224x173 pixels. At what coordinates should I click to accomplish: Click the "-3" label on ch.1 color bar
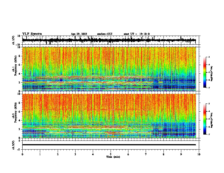tap(209, 57)
